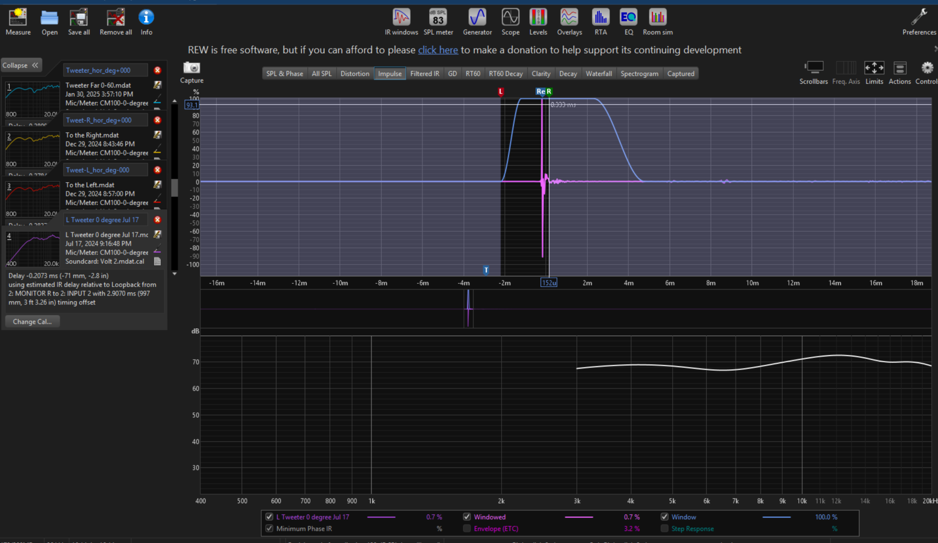Switch to GD tab
Image resolution: width=938 pixels, height=543 pixels.
453,74
